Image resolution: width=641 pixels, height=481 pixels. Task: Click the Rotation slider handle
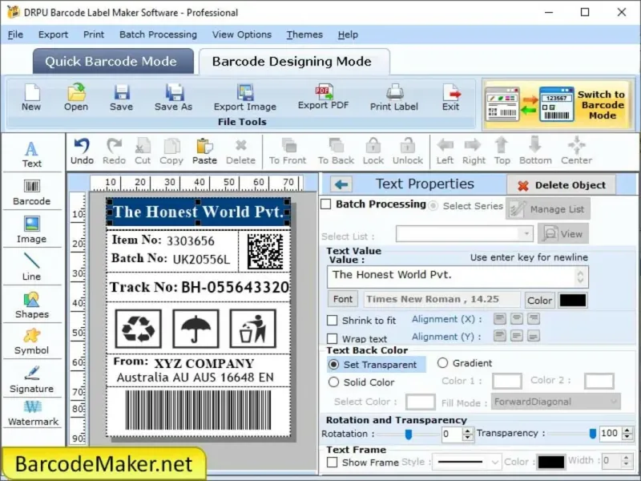pos(408,435)
